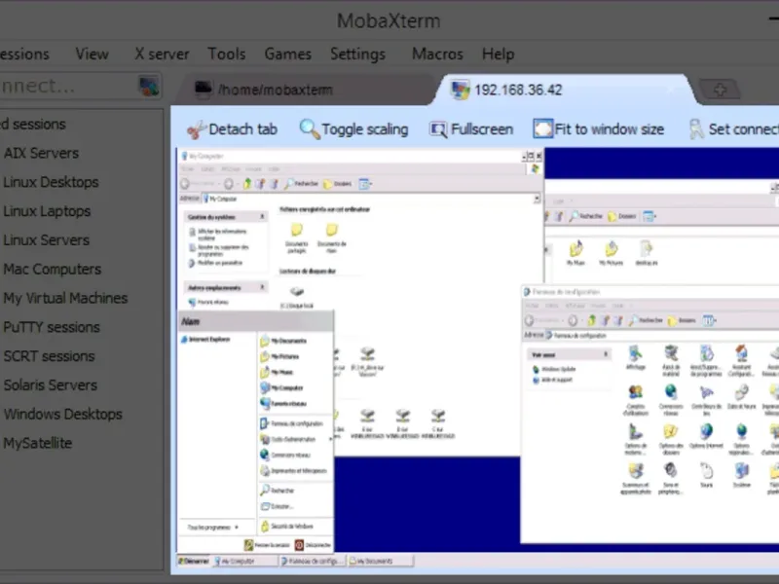The height and width of the screenshot is (584, 779).
Task: Open views dropdown in My Computer toolbar
Action: pyautogui.click(x=365, y=184)
